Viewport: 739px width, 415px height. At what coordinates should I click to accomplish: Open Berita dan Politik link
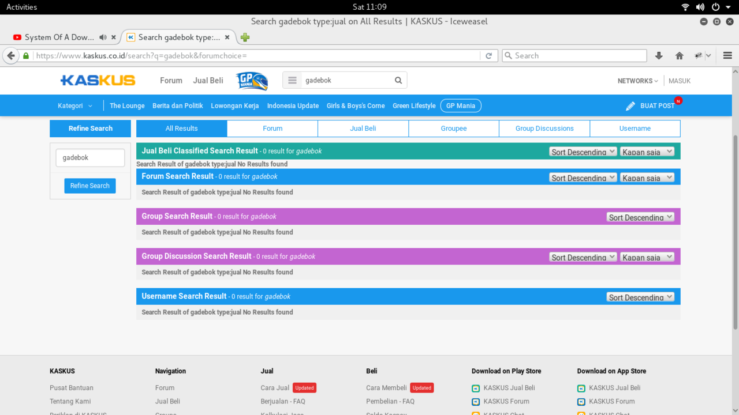pos(178,106)
